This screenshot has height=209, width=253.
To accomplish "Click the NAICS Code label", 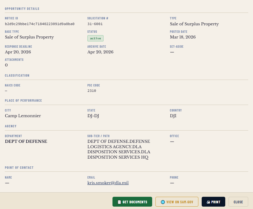I will click(x=13, y=85).
